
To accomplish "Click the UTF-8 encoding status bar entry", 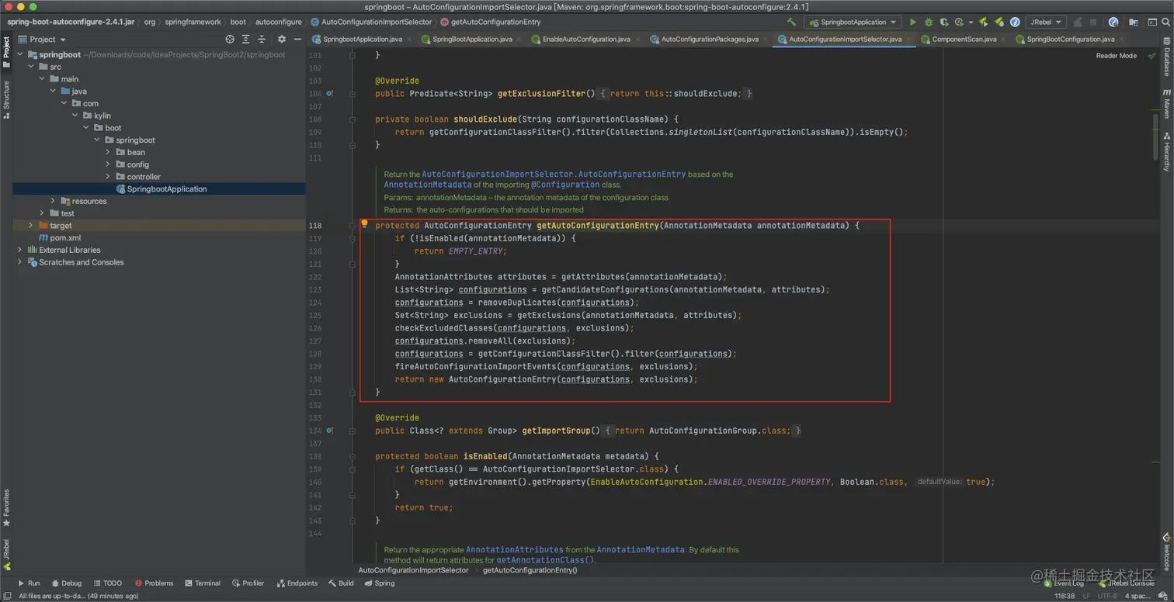I will (1107, 596).
